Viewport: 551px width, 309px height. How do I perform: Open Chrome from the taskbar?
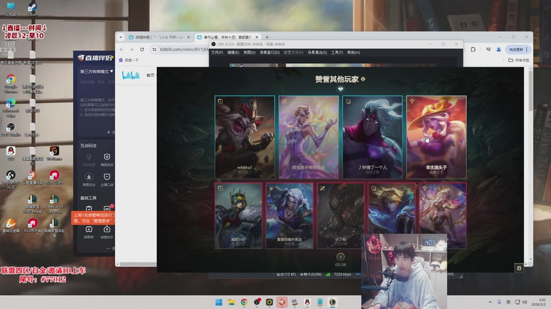coord(244,302)
